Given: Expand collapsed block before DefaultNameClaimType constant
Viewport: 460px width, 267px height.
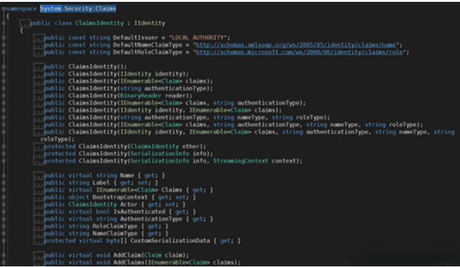Looking at the screenshot, I should 38,45.
